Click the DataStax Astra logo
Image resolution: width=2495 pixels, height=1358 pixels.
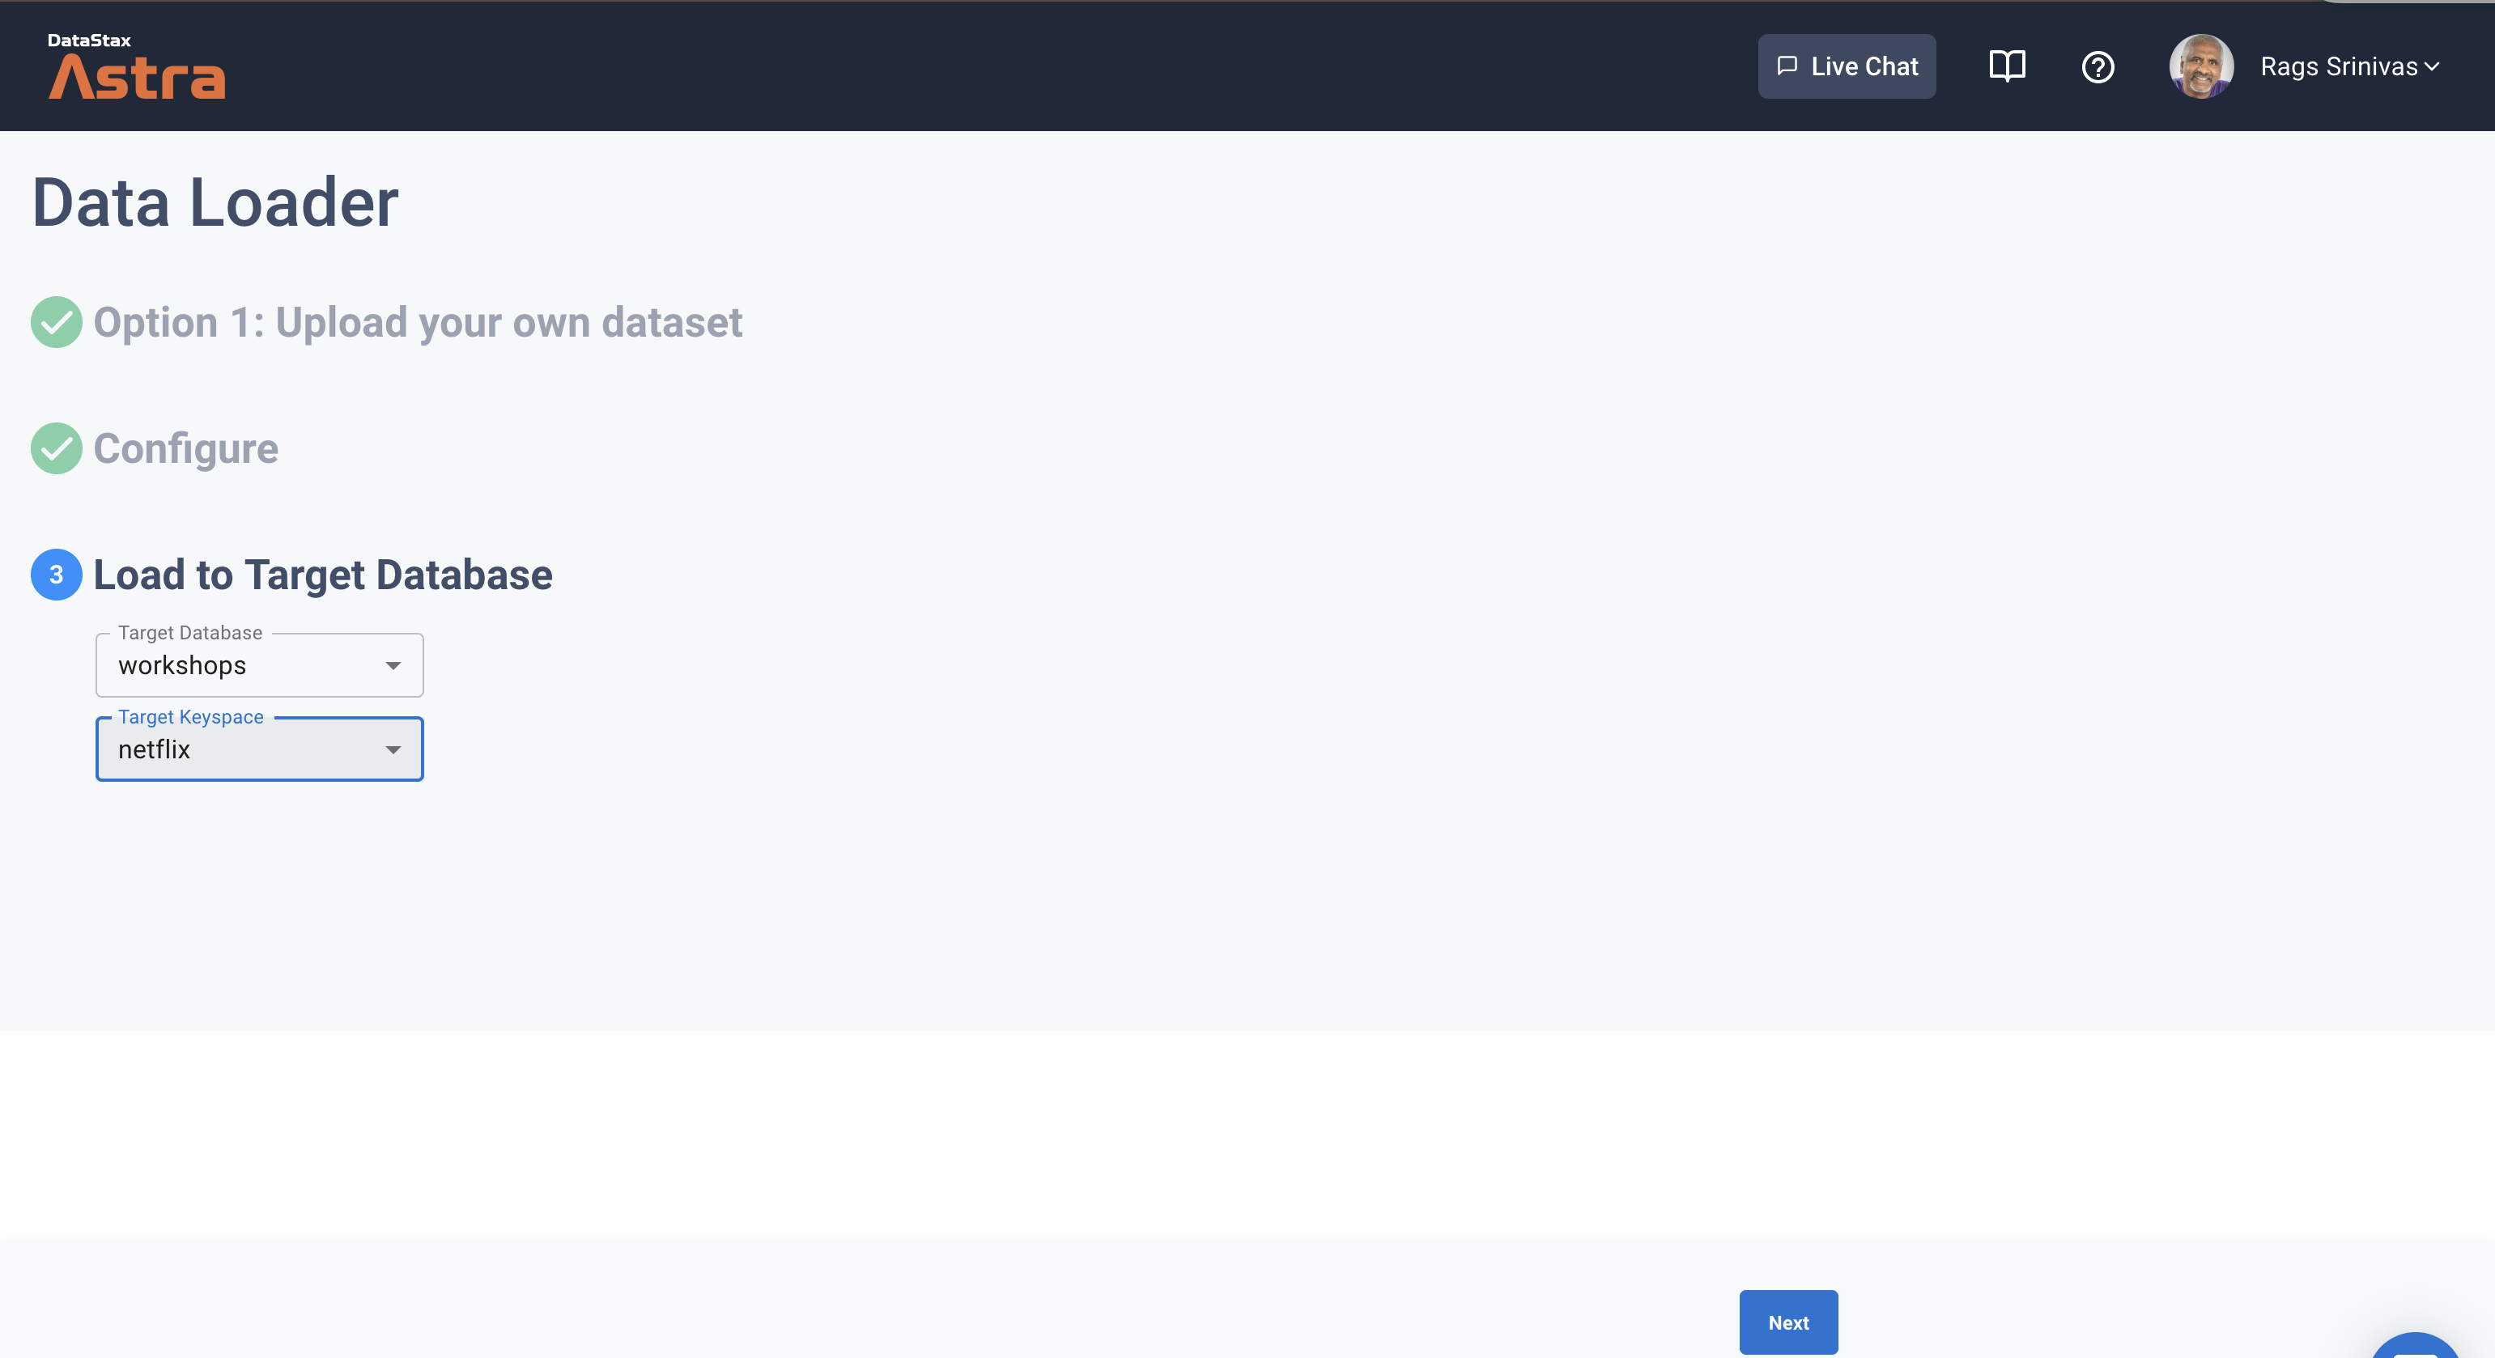click(137, 66)
